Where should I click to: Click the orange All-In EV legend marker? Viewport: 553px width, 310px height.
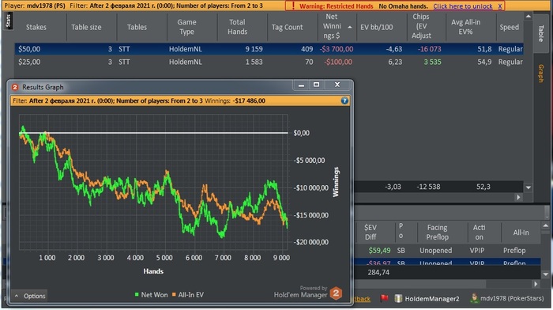pos(174,294)
